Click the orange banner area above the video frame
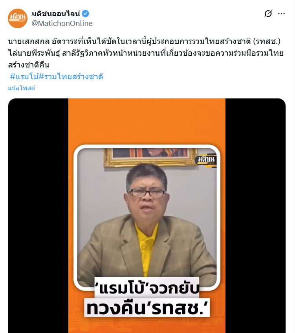 click(147, 121)
